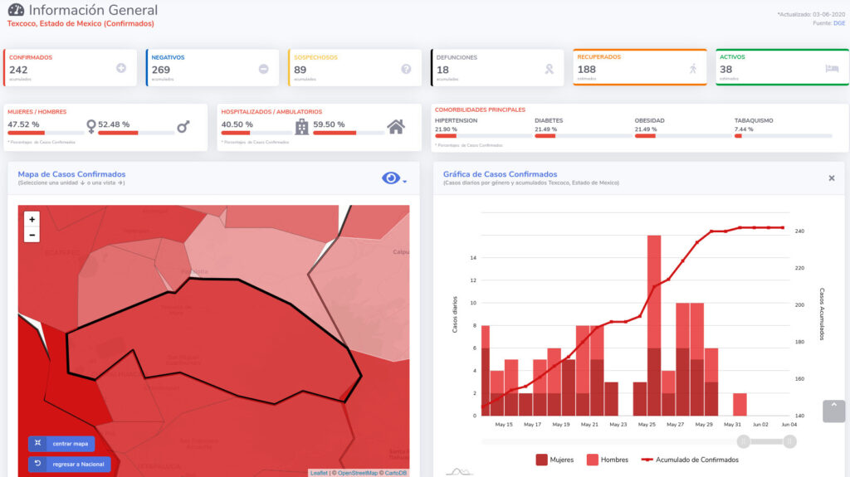Image resolution: width=850 pixels, height=477 pixels.
Task: Click the plus icon in Confirmados card
Action: (x=121, y=69)
